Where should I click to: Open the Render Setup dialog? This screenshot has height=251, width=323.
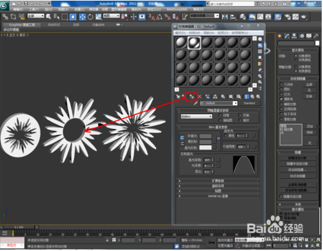pos(288,17)
